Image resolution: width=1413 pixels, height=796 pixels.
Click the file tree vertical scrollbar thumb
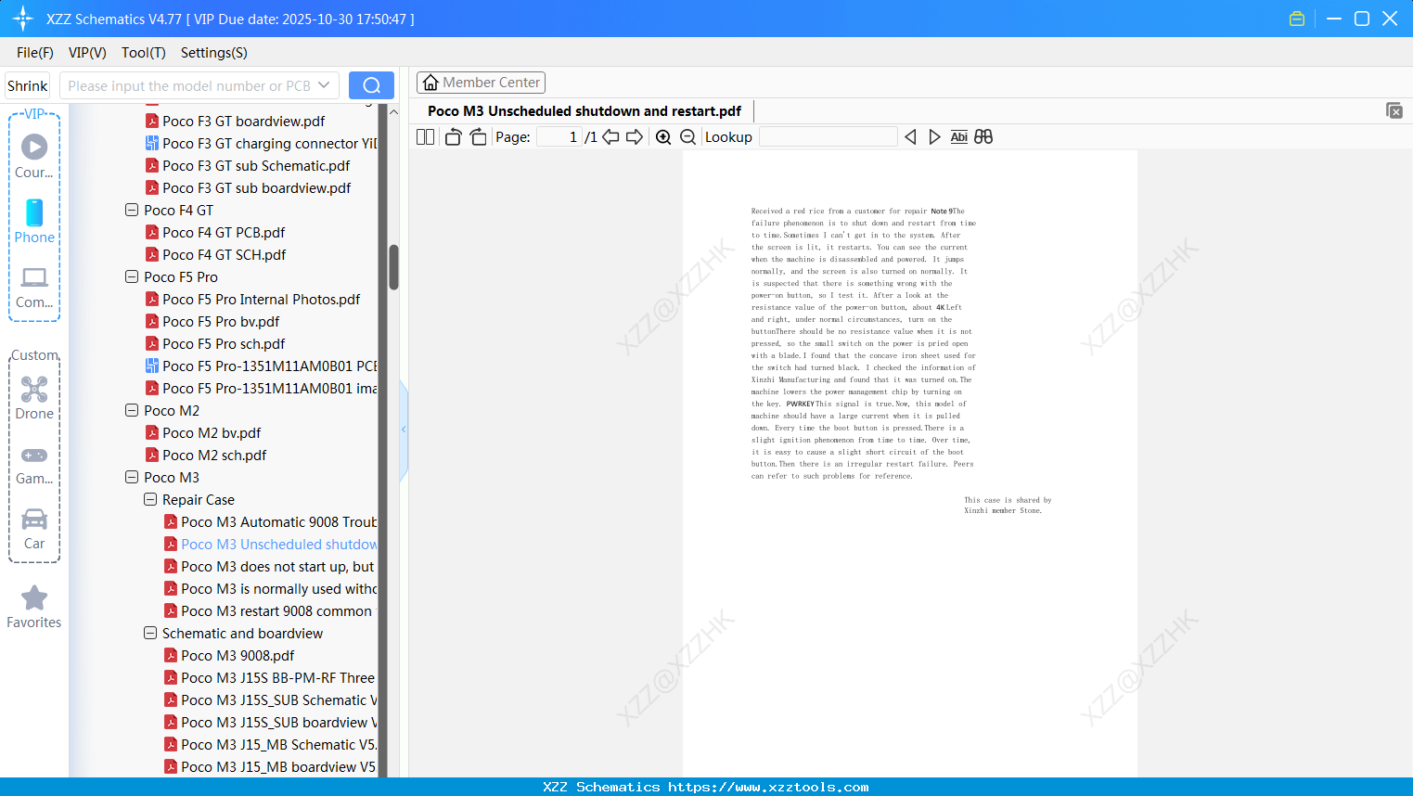coord(393,267)
